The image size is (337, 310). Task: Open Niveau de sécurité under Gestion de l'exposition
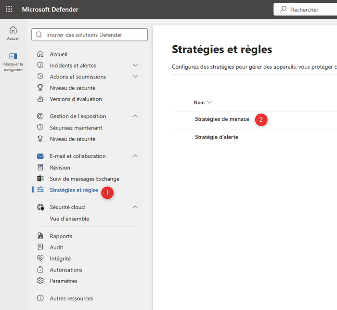coord(73,139)
